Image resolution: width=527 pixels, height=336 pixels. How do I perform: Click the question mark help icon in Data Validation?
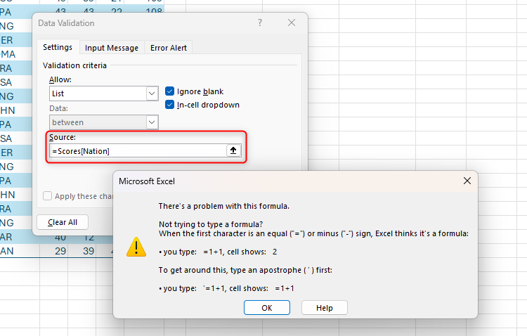(x=260, y=23)
